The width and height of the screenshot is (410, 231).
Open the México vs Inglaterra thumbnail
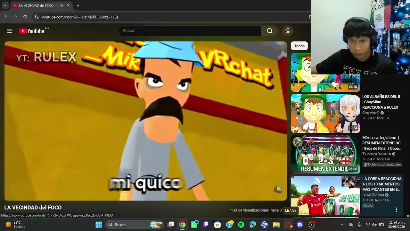click(325, 154)
